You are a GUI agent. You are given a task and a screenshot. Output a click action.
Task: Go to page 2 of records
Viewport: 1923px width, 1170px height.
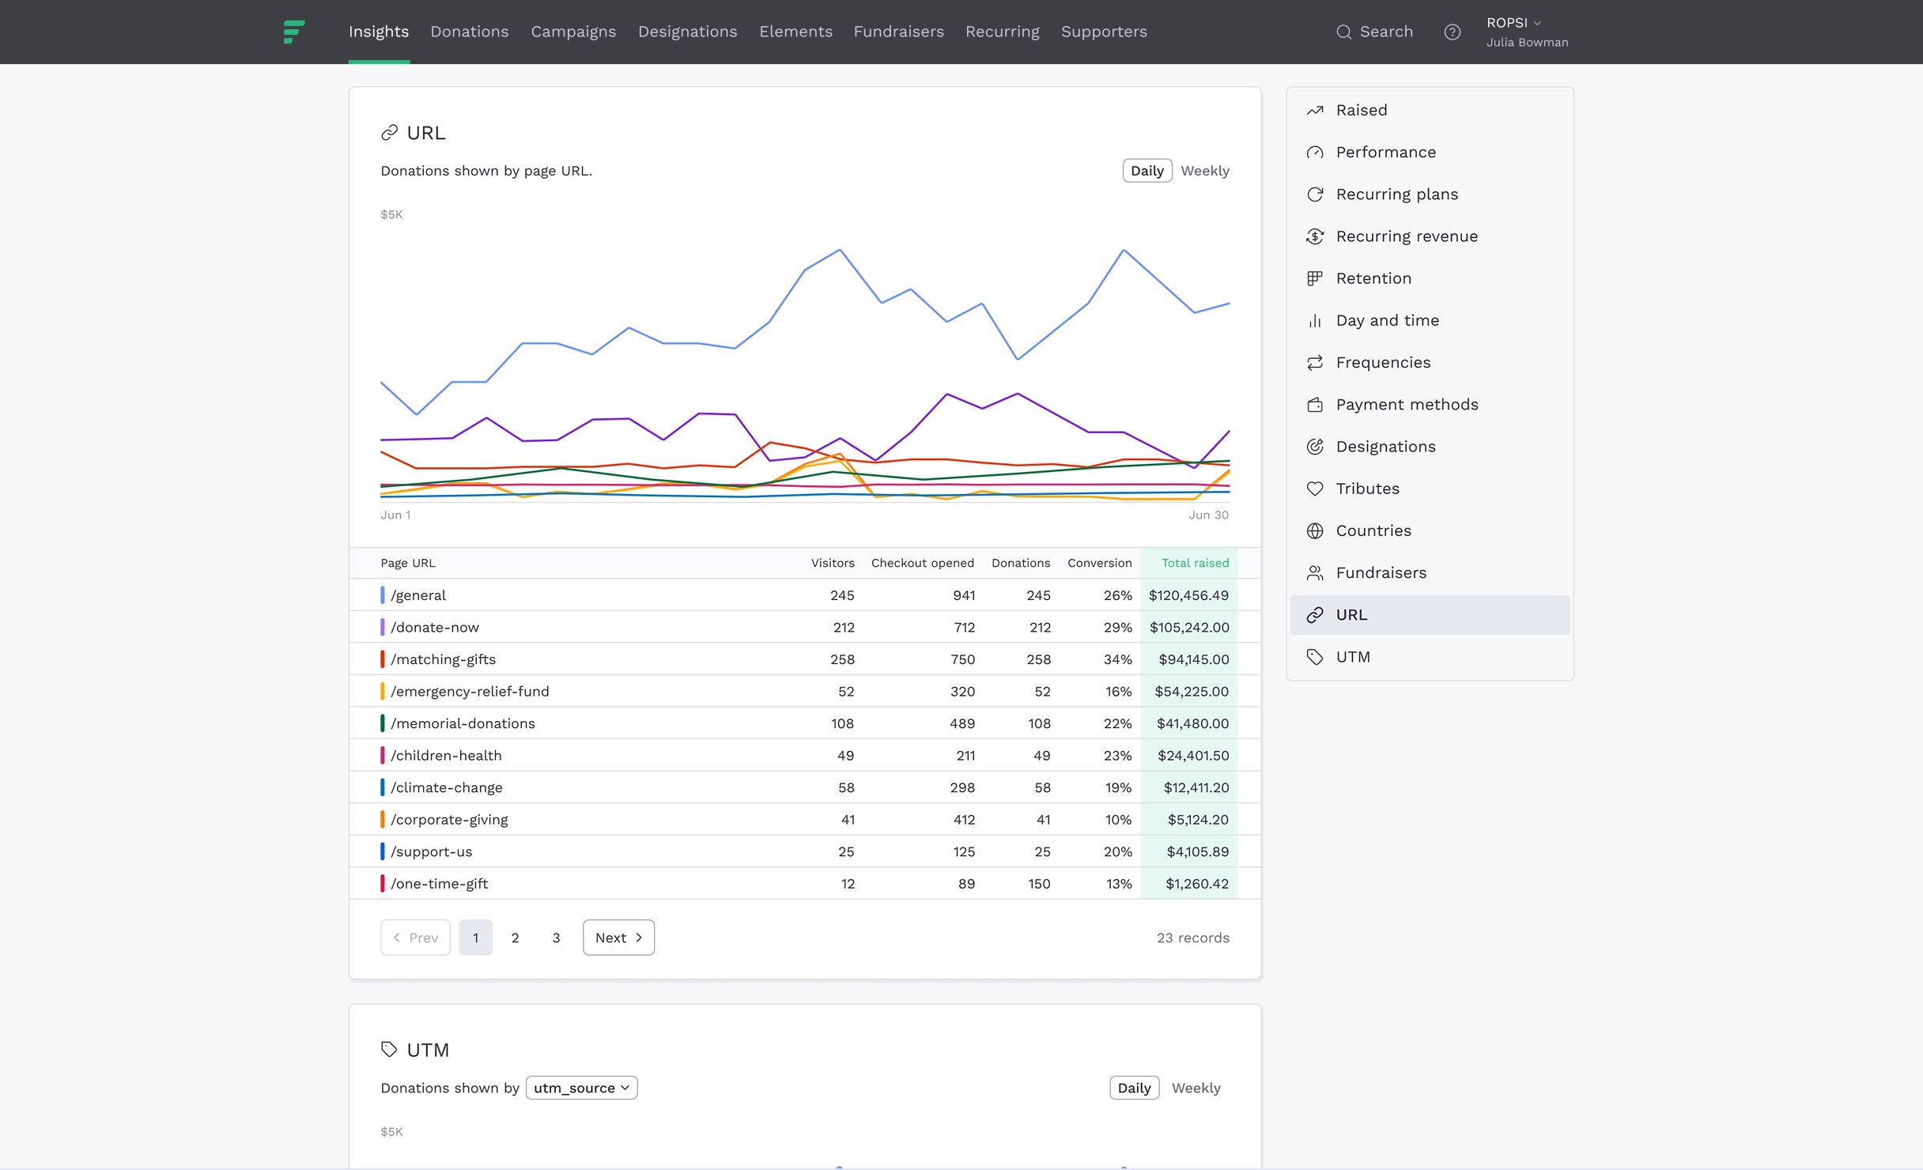[515, 938]
